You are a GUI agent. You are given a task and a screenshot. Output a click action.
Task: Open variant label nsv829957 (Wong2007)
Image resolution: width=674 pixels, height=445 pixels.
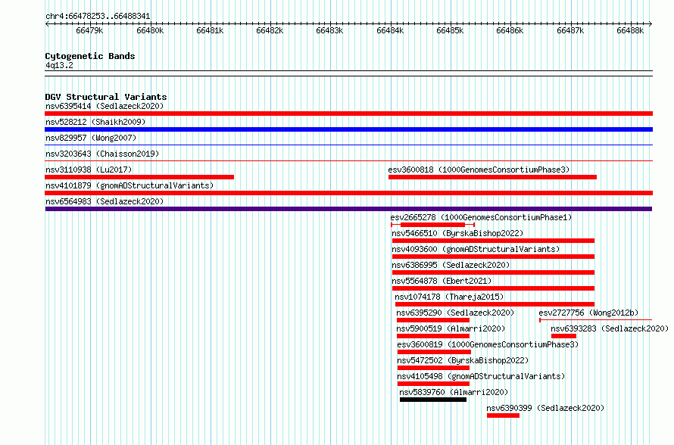pos(91,138)
